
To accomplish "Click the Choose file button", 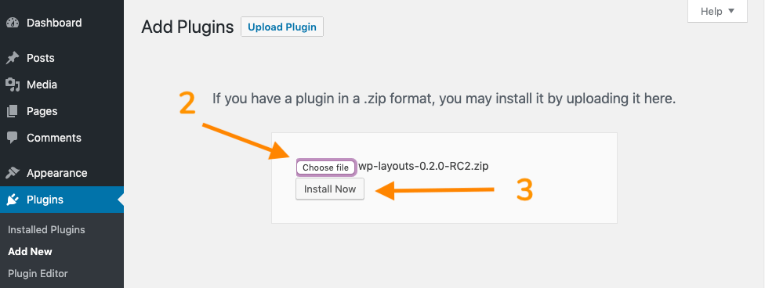I will pos(326,167).
